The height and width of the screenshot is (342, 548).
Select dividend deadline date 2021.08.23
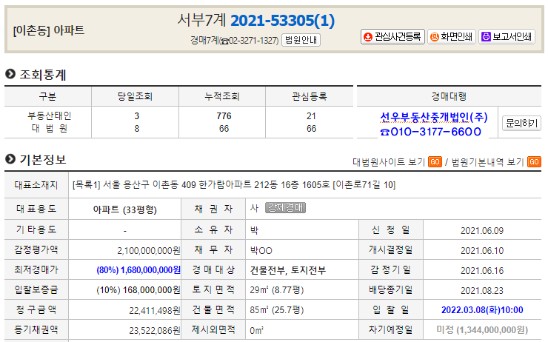click(x=482, y=290)
